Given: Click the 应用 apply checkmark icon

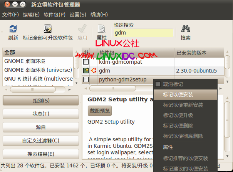Looking at the screenshot, I should (x=82, y=28).
